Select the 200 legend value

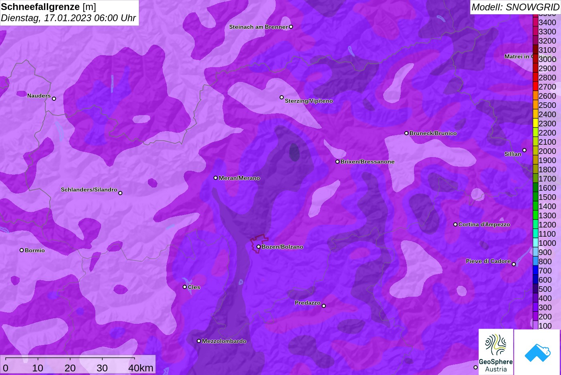point(545,317)
